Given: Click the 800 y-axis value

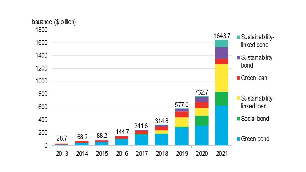Looking at the screenshot, I should point(43,94).
